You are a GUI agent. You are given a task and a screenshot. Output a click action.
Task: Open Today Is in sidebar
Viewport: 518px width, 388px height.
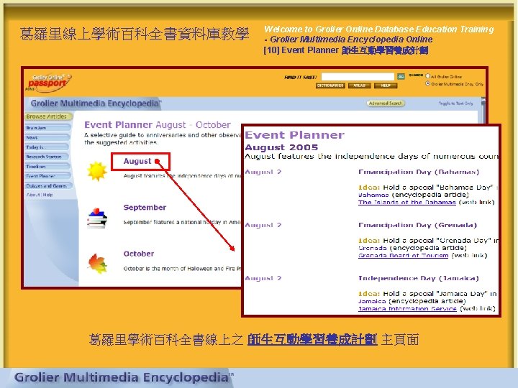[47, 147]
